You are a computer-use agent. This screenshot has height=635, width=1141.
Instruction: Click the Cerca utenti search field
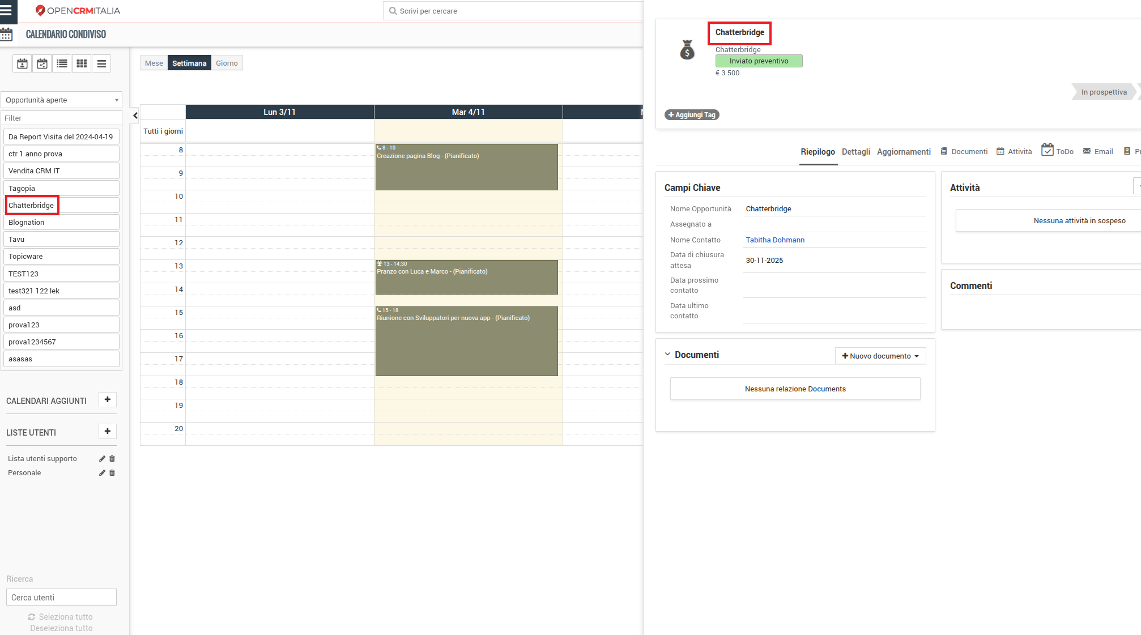[61, 597]
